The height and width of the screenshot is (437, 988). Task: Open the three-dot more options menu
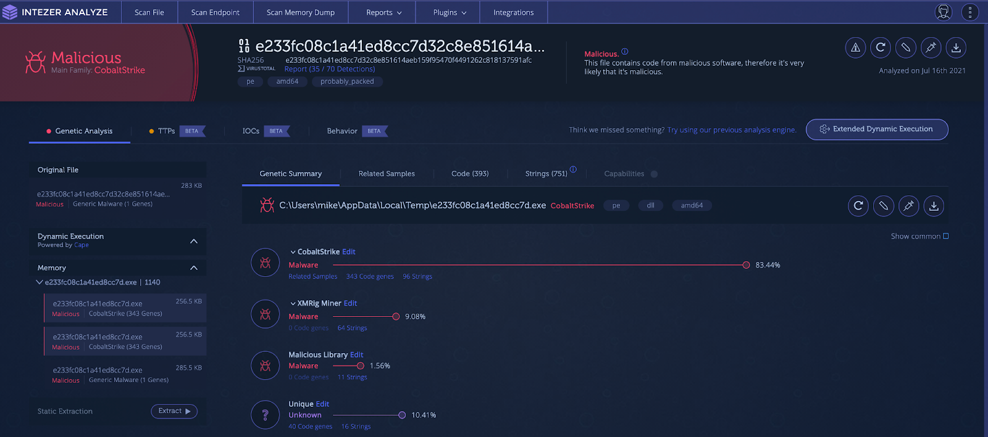[x=970, y=12]
